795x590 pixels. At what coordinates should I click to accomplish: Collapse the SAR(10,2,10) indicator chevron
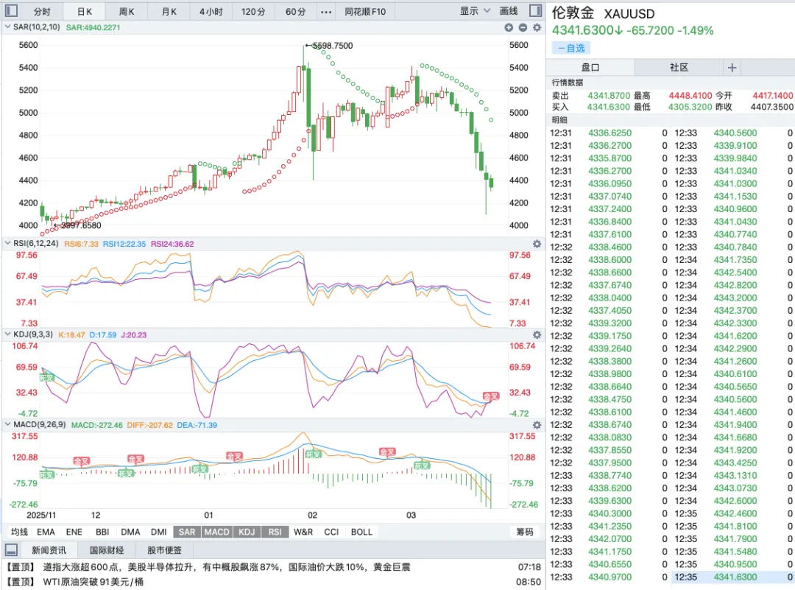click(7, 27)
